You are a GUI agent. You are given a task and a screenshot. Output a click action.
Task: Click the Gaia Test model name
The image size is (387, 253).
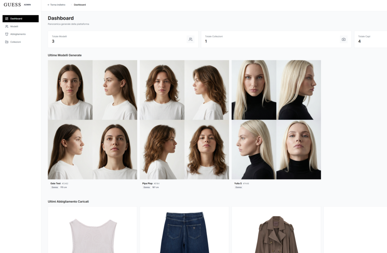[x=55, y=183]
